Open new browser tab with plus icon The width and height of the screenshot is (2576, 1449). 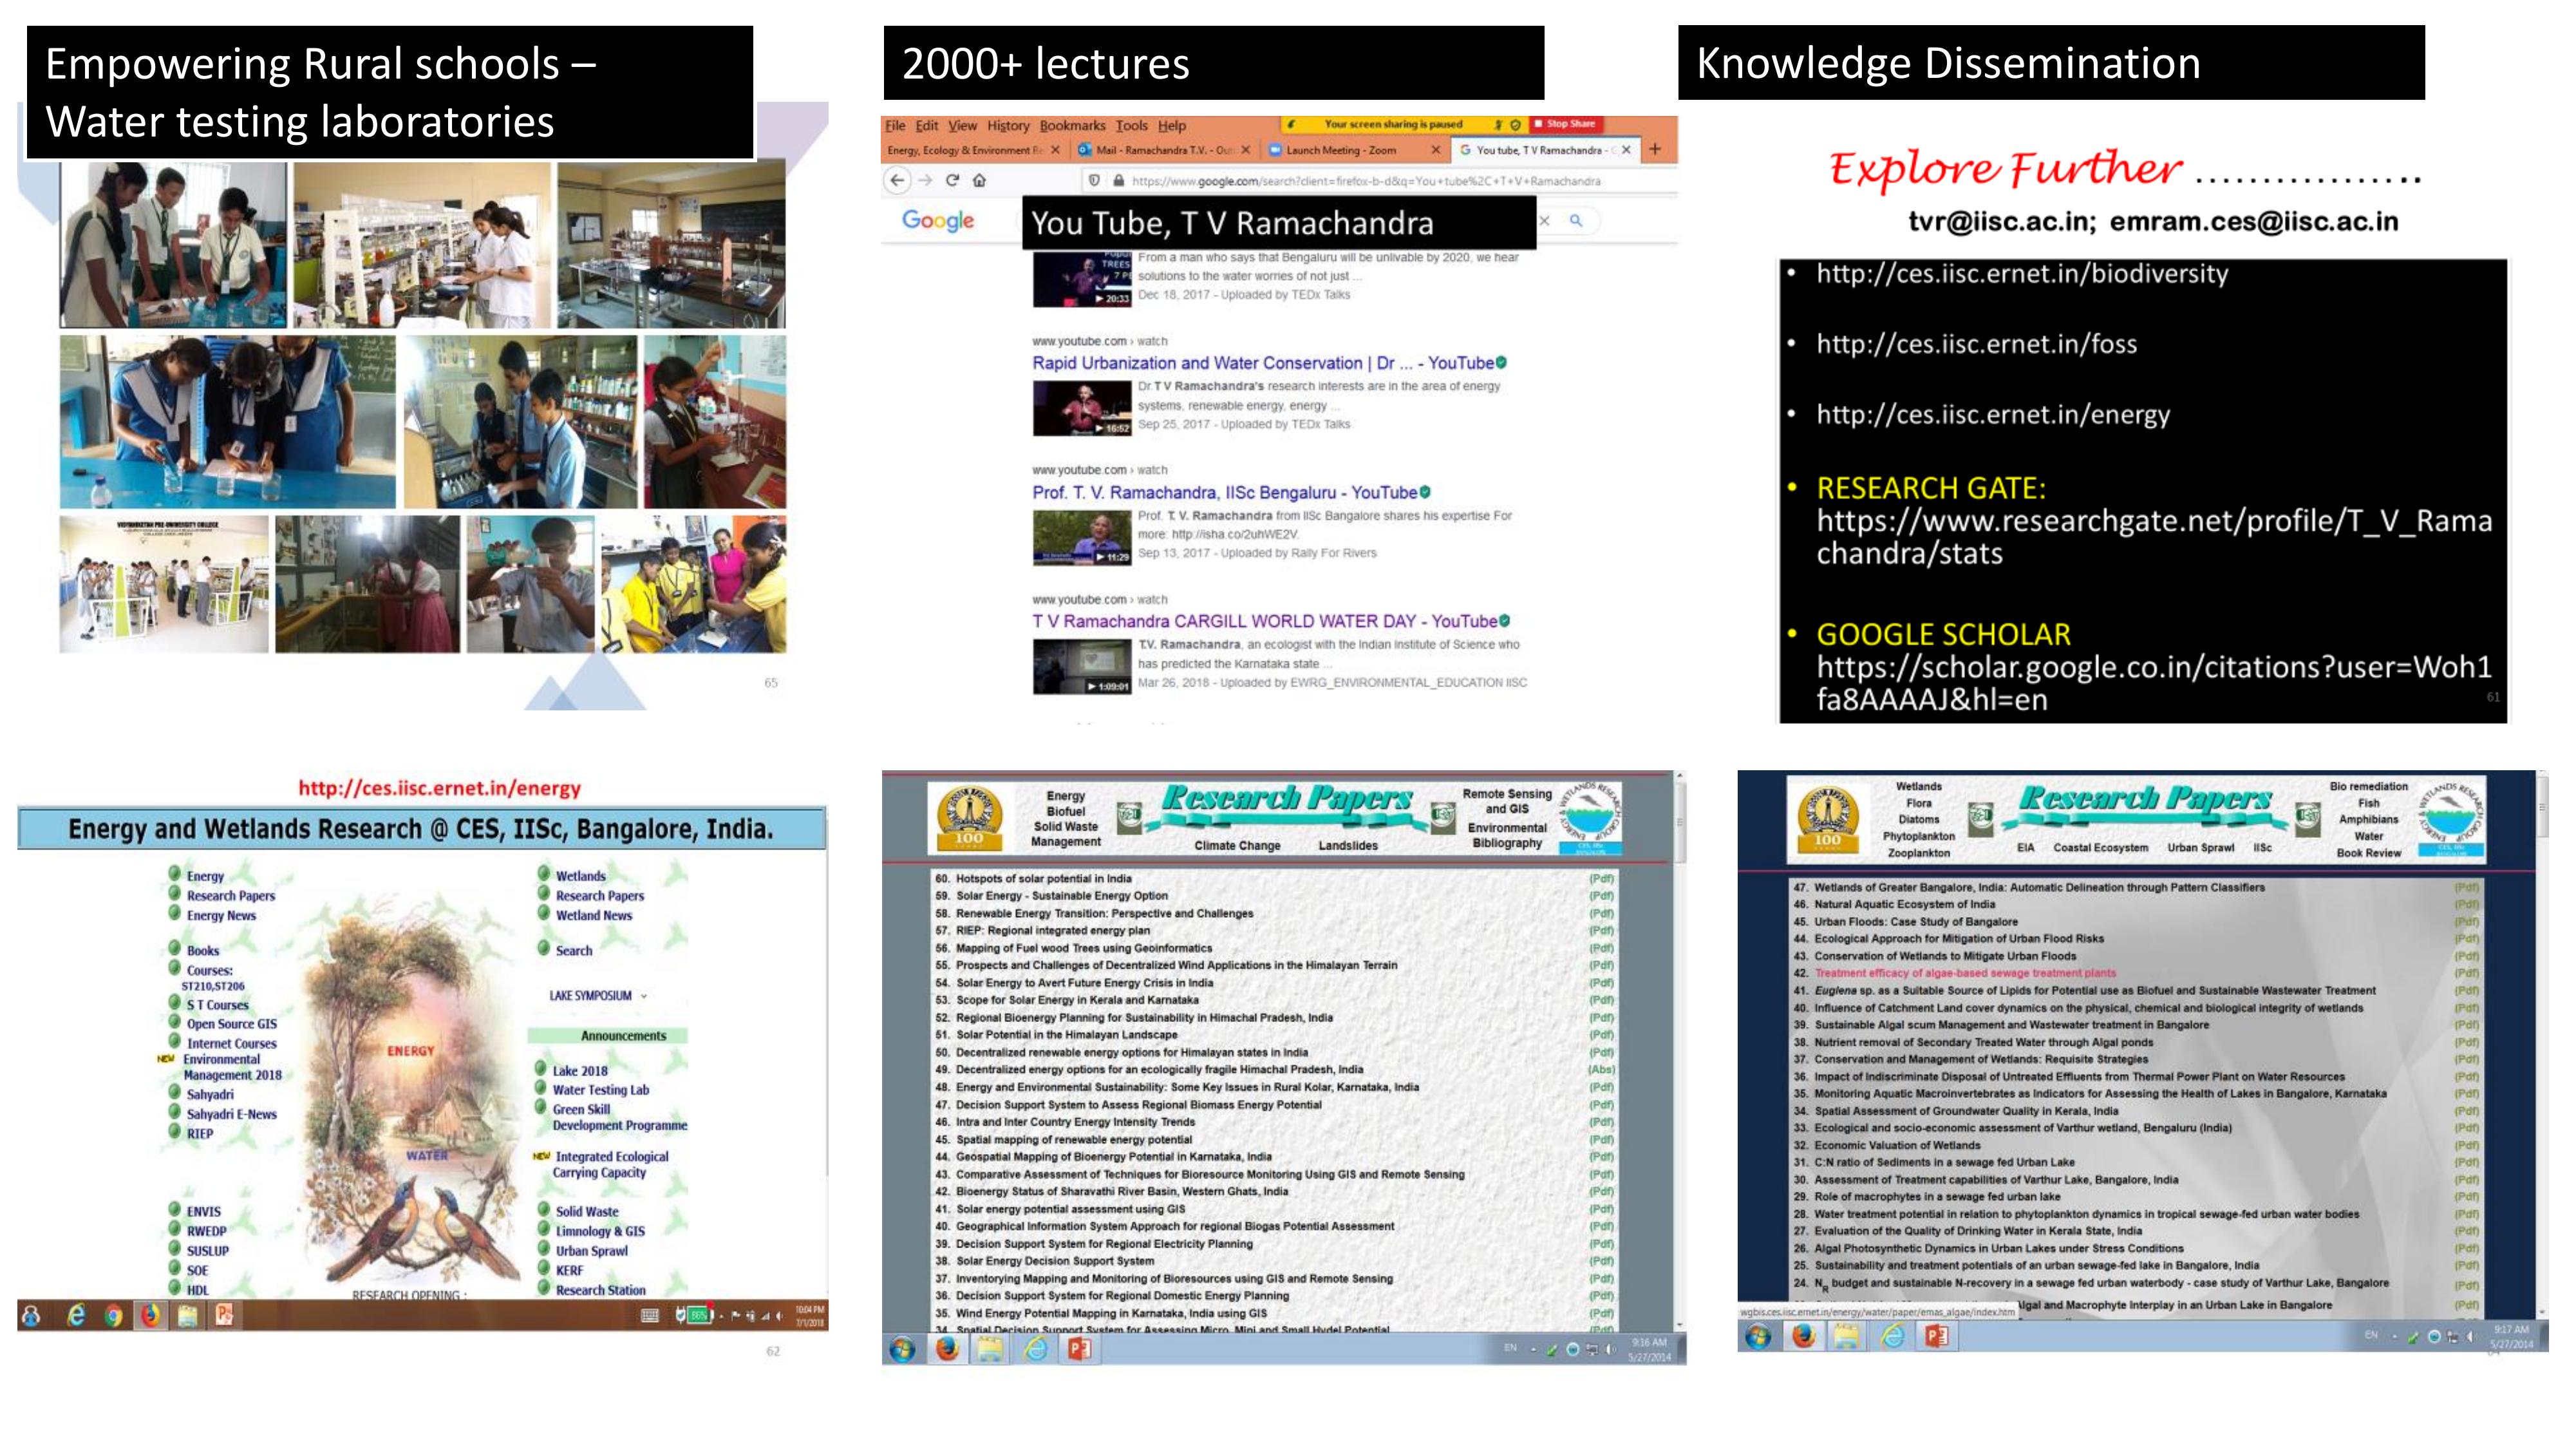click(1655, 149)
